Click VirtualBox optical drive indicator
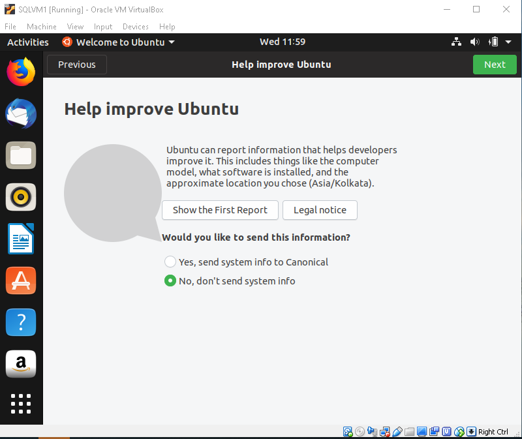This screenshot has width=522, height=439. point(360,432)
